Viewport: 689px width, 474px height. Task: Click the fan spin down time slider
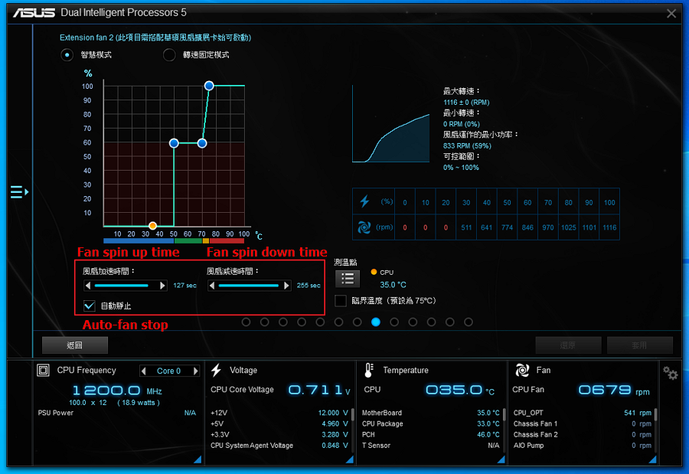pyautogui.click(x=248, y=286)
